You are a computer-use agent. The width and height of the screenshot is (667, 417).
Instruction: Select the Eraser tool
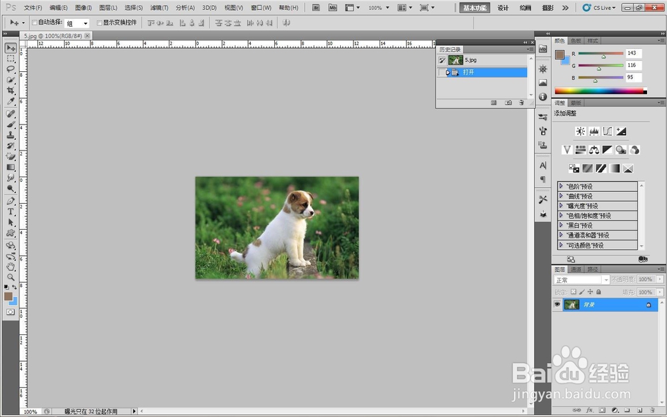(11, 157)
